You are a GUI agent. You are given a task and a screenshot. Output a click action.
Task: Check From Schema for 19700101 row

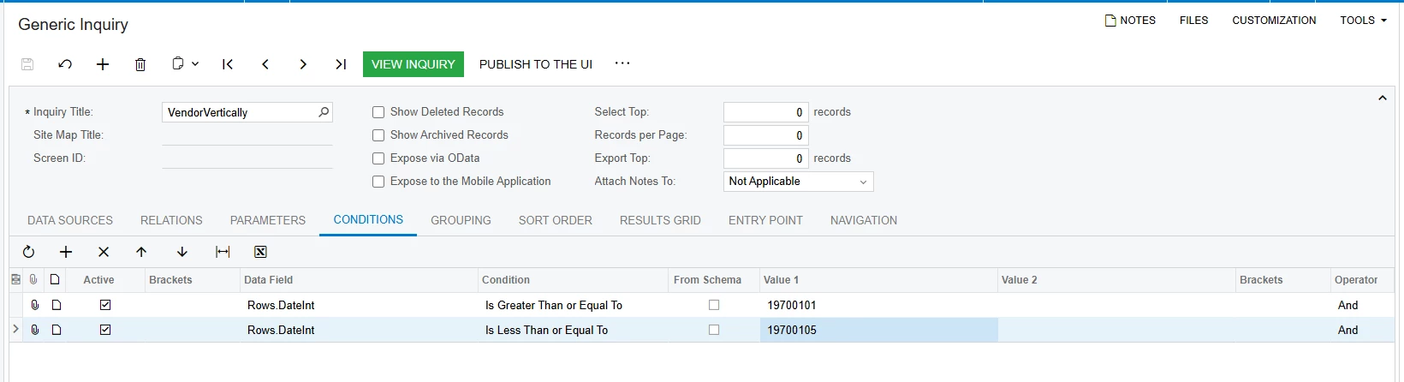point(714,305)
